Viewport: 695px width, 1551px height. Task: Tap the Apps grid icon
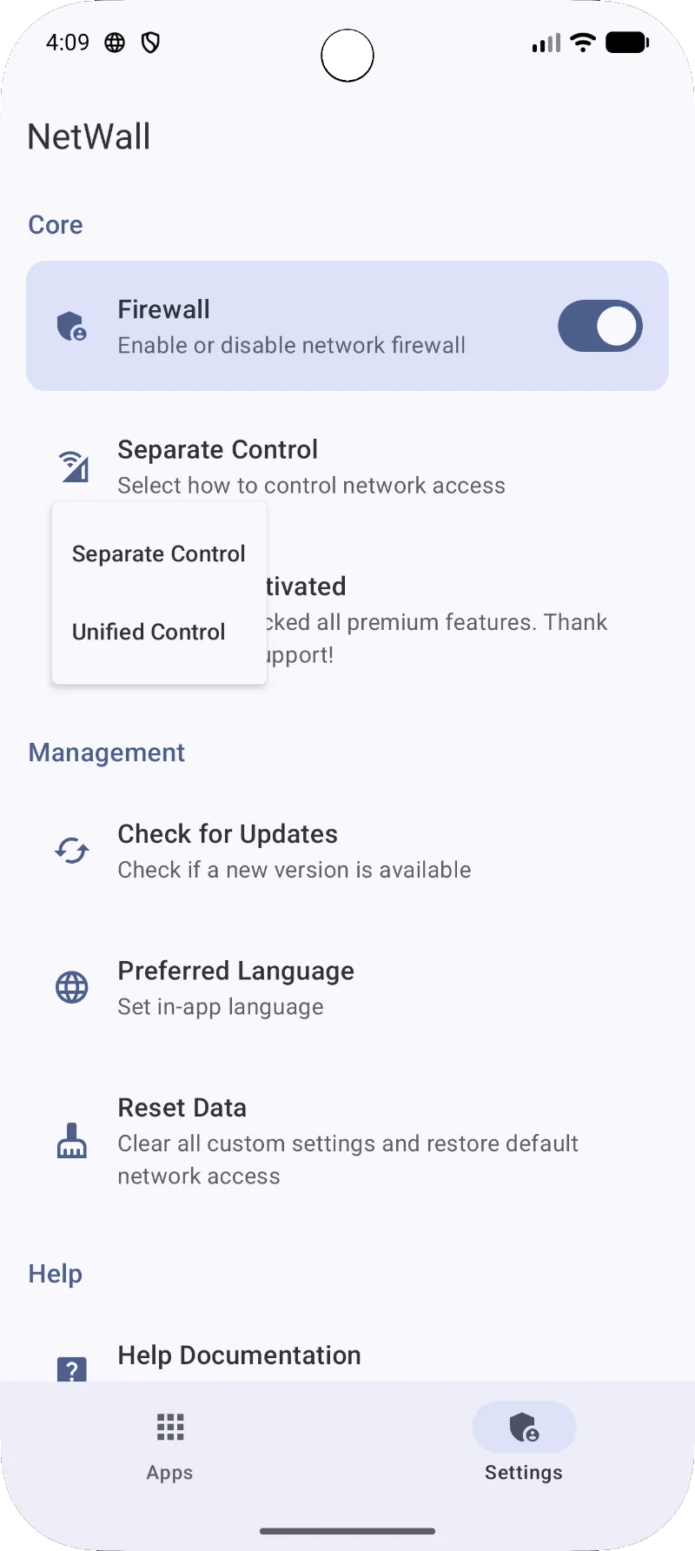(170, 1427)
